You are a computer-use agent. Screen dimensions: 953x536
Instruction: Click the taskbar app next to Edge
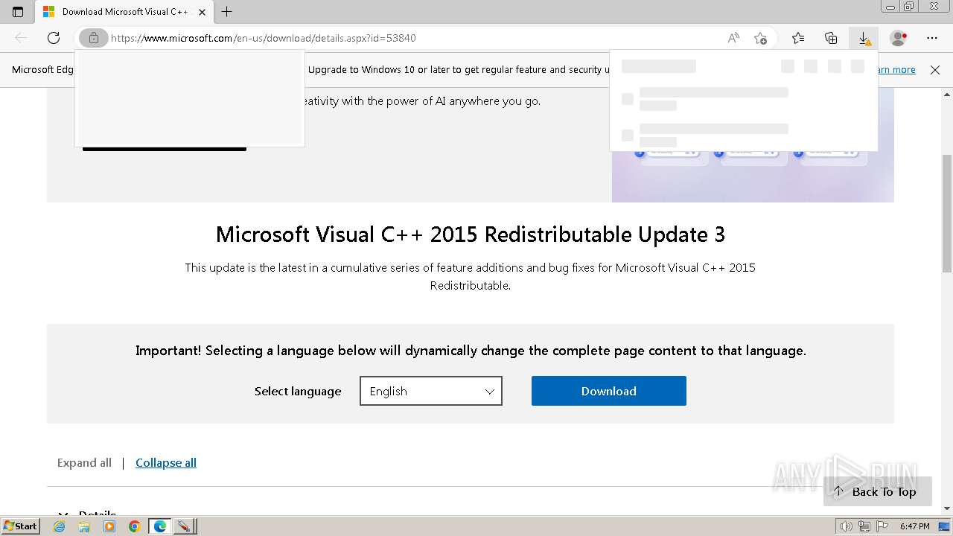pos(184,526)
